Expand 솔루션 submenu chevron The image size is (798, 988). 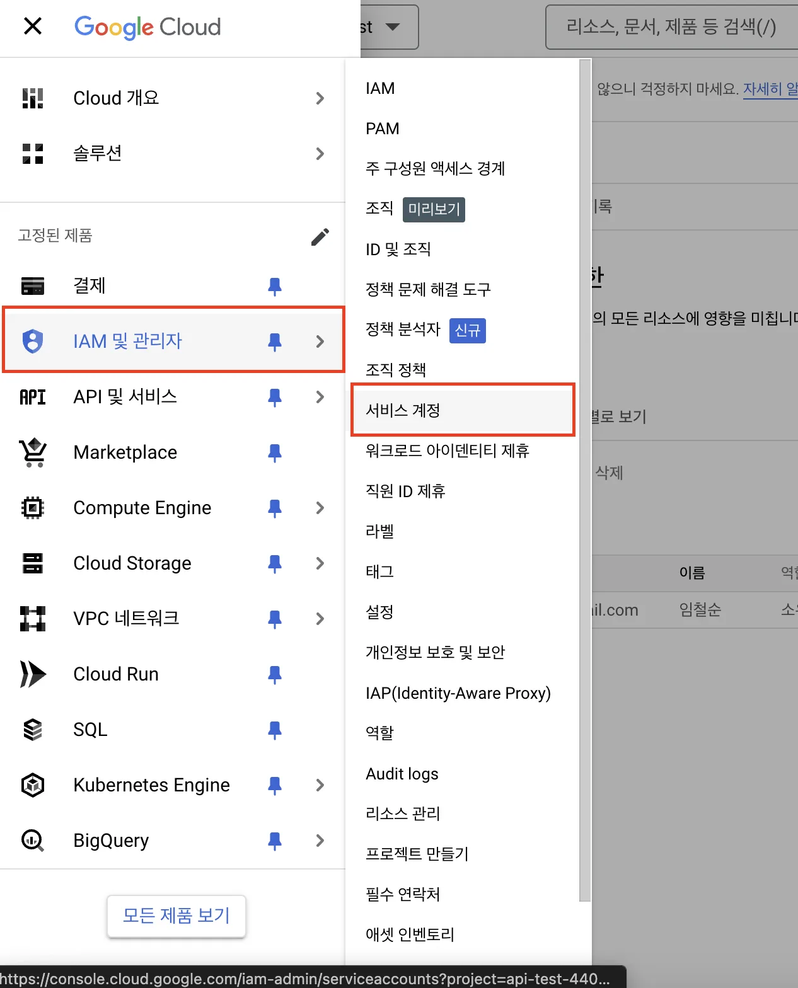point(320,154)
